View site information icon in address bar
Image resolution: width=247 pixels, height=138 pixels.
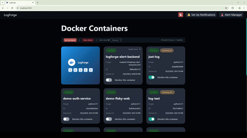pyautogui.click(x=18, y=8)
